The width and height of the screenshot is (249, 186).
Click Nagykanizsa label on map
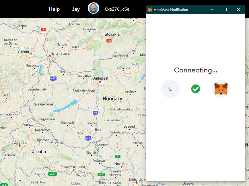coord(47,119)
